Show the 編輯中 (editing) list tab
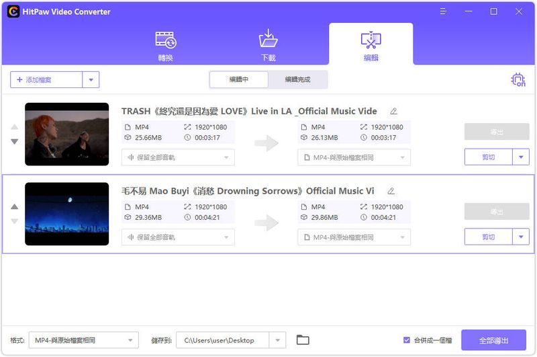This screenshot has width=537, height=357. [x=239, y=79]
